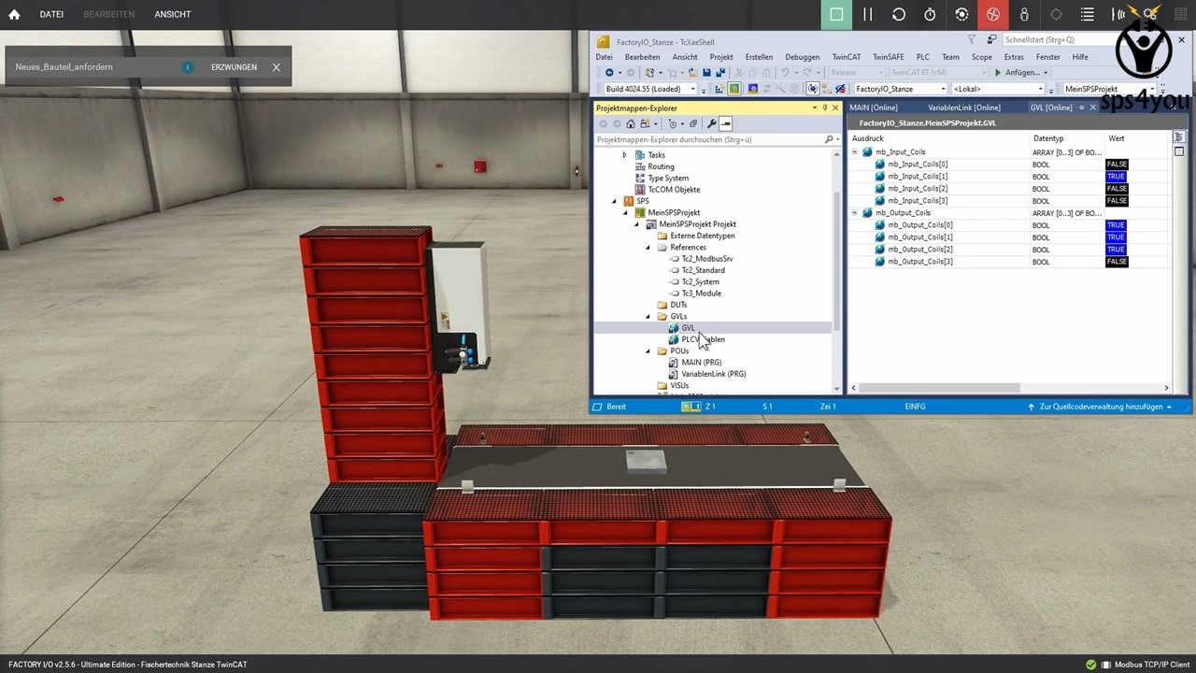Click the horizontal scrollbar in the GVL view
This screenshot has height=673, width=1196.
tap(940, 387)
